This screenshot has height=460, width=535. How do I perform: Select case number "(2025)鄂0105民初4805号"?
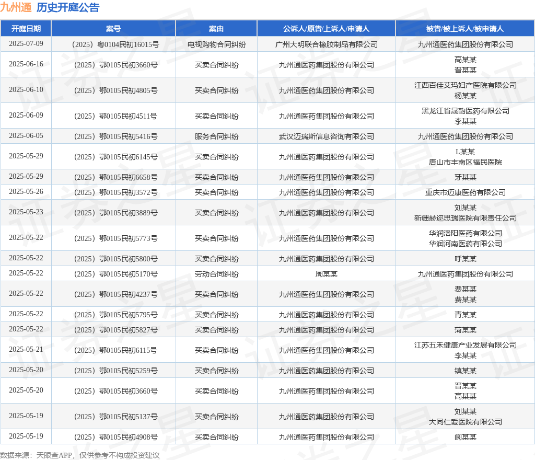(x=115, y=90)
